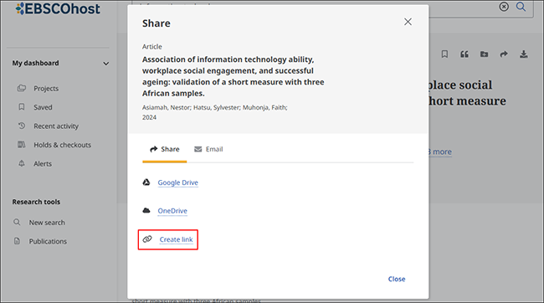
Task: Clear the search box with the circled X icon
Action: coord(504,6)
